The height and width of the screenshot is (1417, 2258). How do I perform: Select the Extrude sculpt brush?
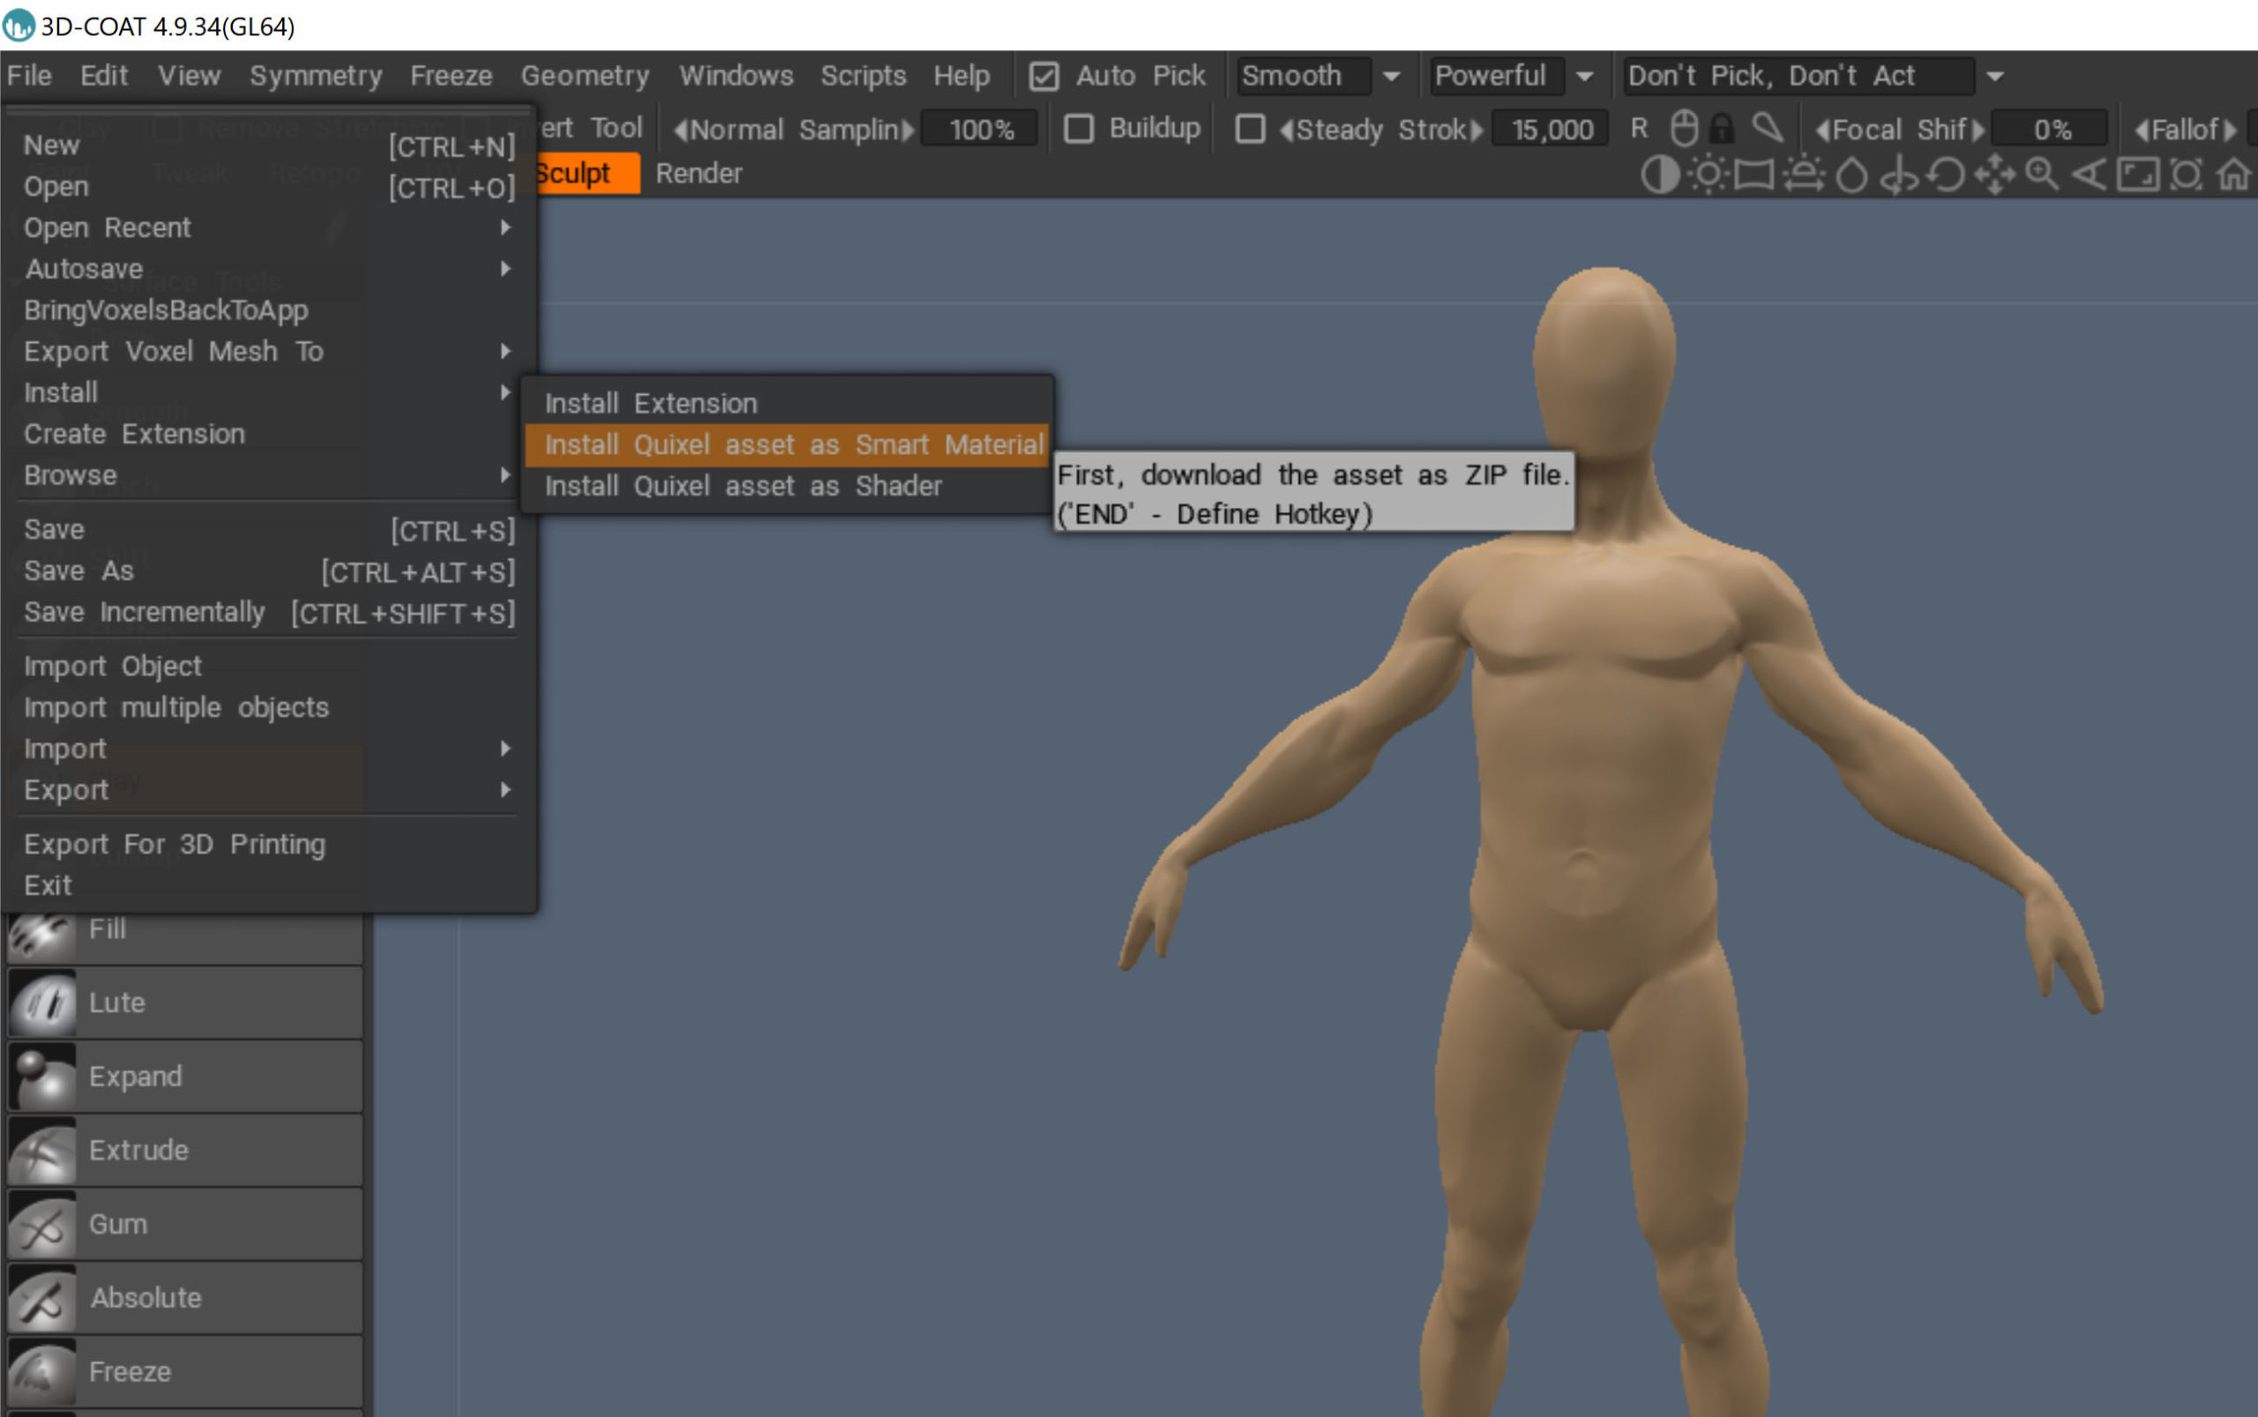184,1151
